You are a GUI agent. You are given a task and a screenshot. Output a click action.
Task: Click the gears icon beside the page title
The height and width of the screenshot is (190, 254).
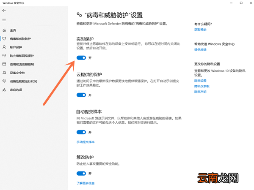80,15
